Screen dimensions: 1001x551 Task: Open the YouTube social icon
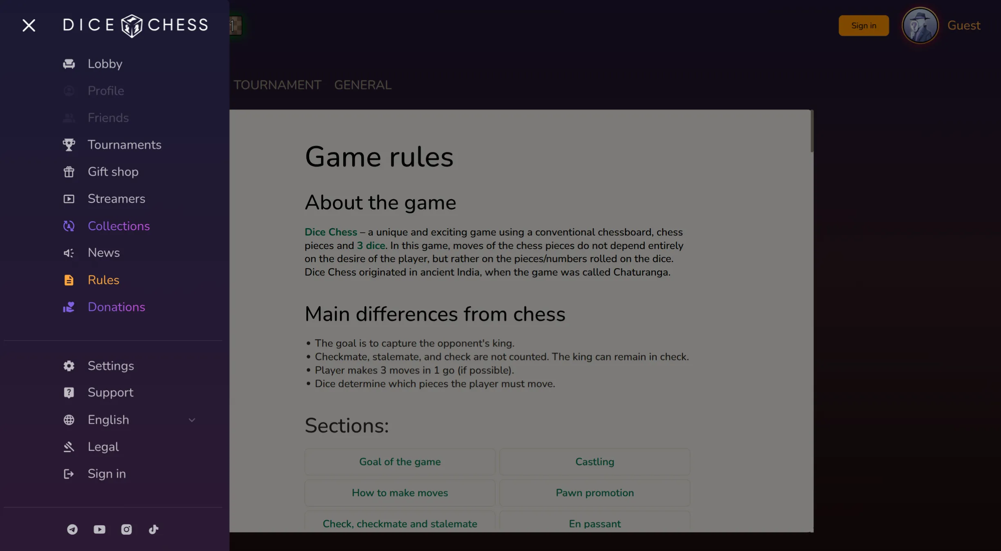click(x=99, y=529)
